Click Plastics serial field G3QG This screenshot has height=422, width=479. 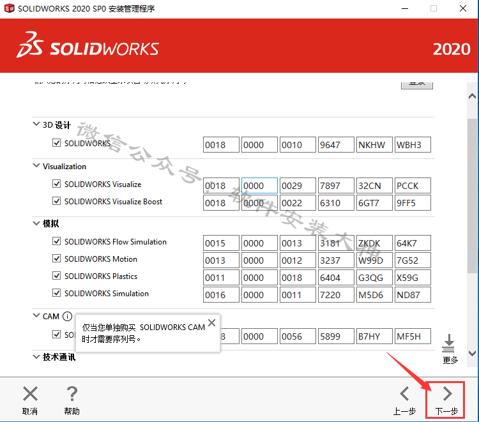374,277
